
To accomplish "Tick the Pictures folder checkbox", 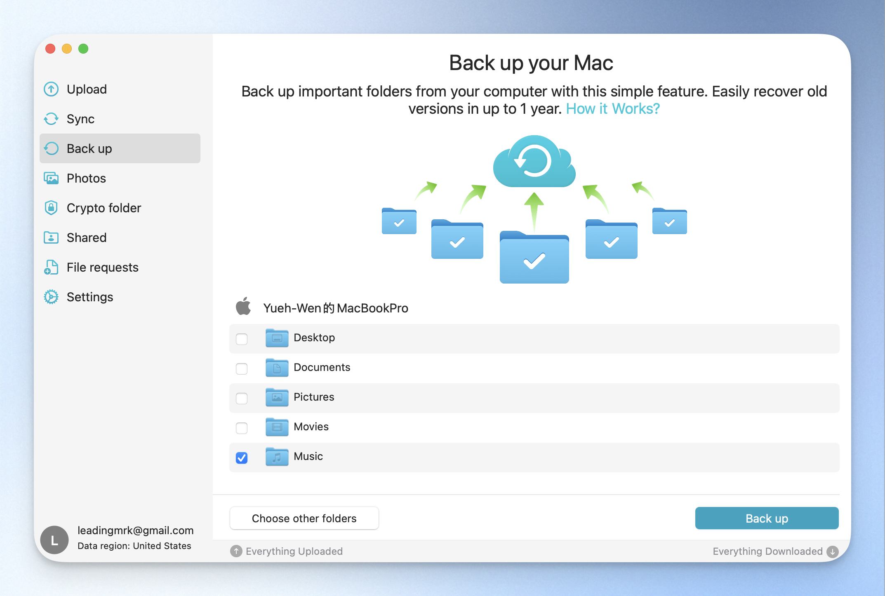I will coord(242,398).
